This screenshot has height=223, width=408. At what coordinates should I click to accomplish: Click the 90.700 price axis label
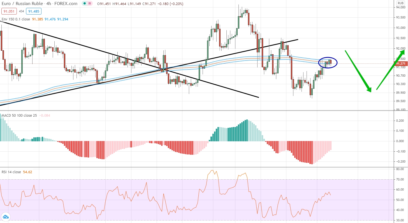coord(401,76)
